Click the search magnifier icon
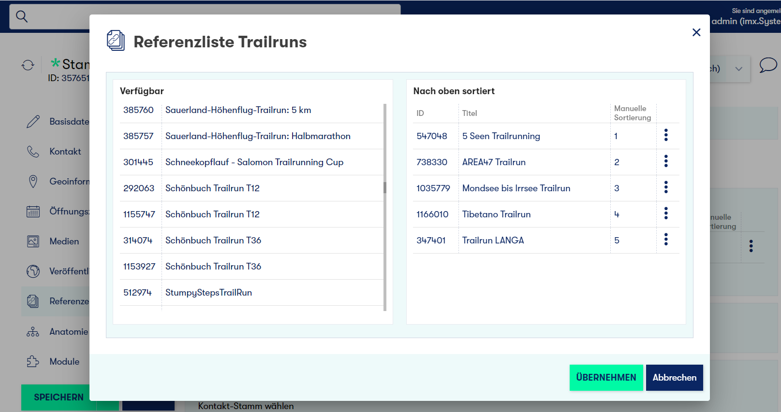 22,16
